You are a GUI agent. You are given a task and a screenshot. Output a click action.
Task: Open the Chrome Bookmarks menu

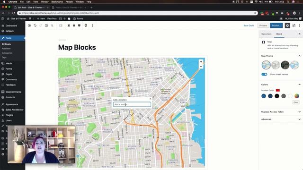pos(57,2)
